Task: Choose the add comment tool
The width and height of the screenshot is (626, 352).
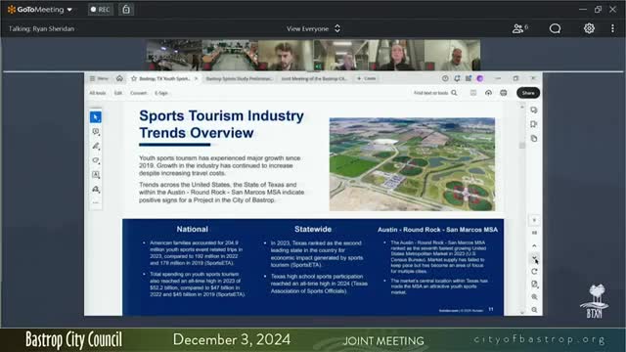Action: (x=96, y=131)
